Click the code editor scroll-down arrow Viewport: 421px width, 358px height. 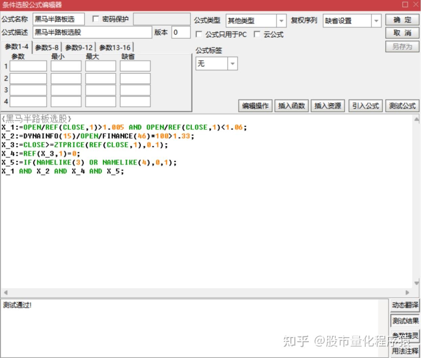[x=417, y=283]
